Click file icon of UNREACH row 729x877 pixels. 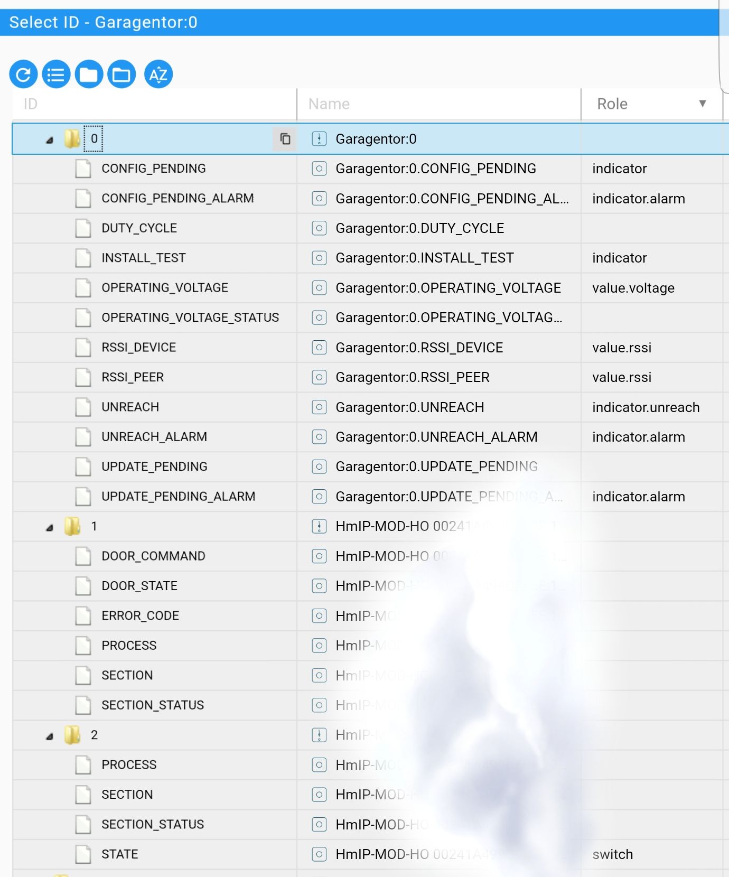point(83,407)
